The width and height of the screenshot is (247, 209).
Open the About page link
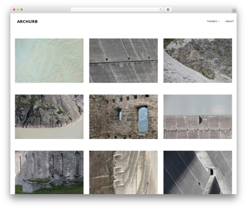[230, 21]
